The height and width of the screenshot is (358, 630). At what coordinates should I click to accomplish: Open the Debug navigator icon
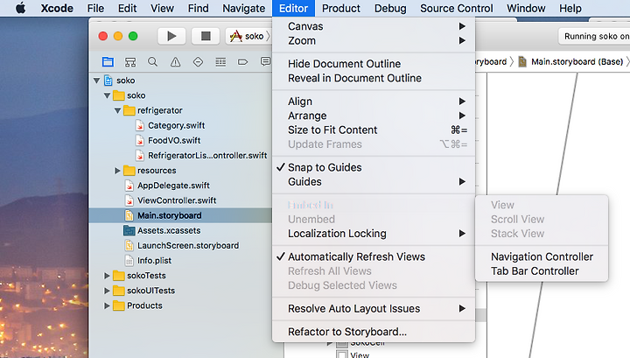[220, 62]
